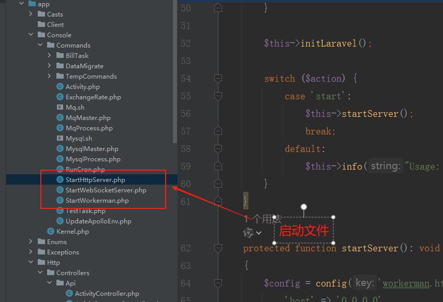Click the AI assistant icon above startServer function

(x=248, y=233)
